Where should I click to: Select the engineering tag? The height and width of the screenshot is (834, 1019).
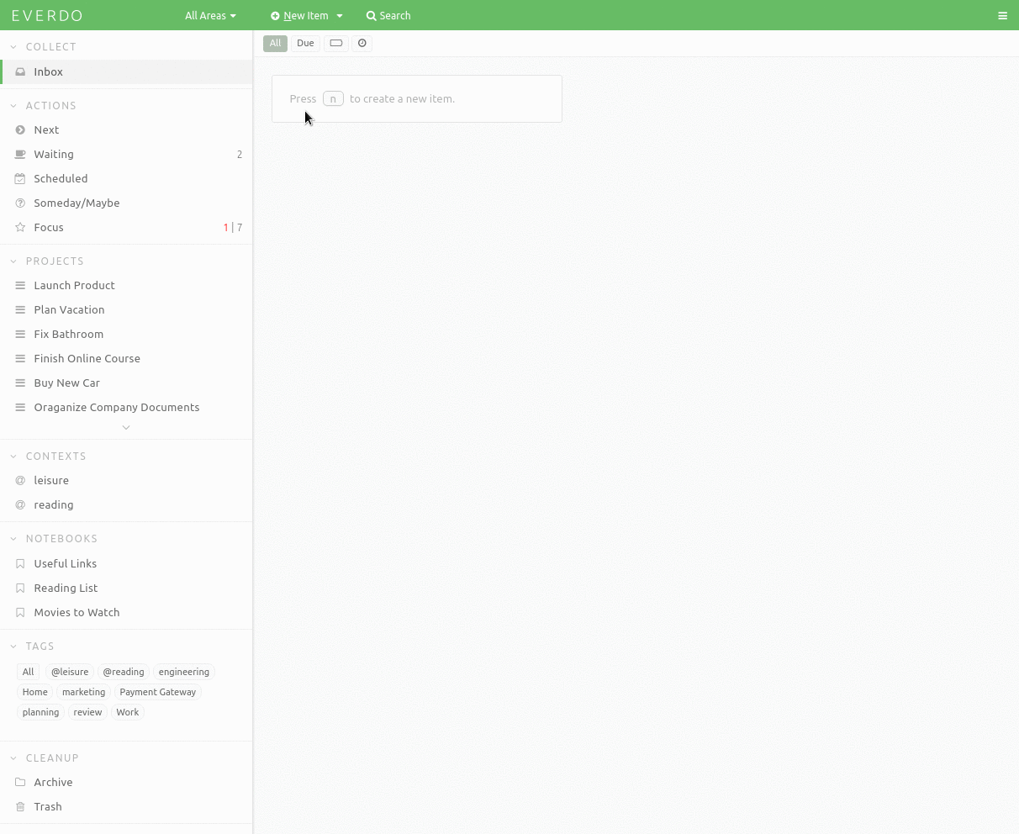coord(184,672)
